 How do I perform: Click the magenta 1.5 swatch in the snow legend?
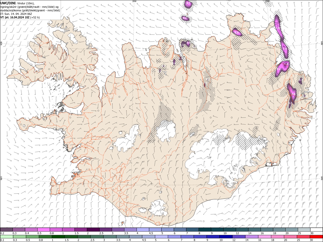[81, 229]
